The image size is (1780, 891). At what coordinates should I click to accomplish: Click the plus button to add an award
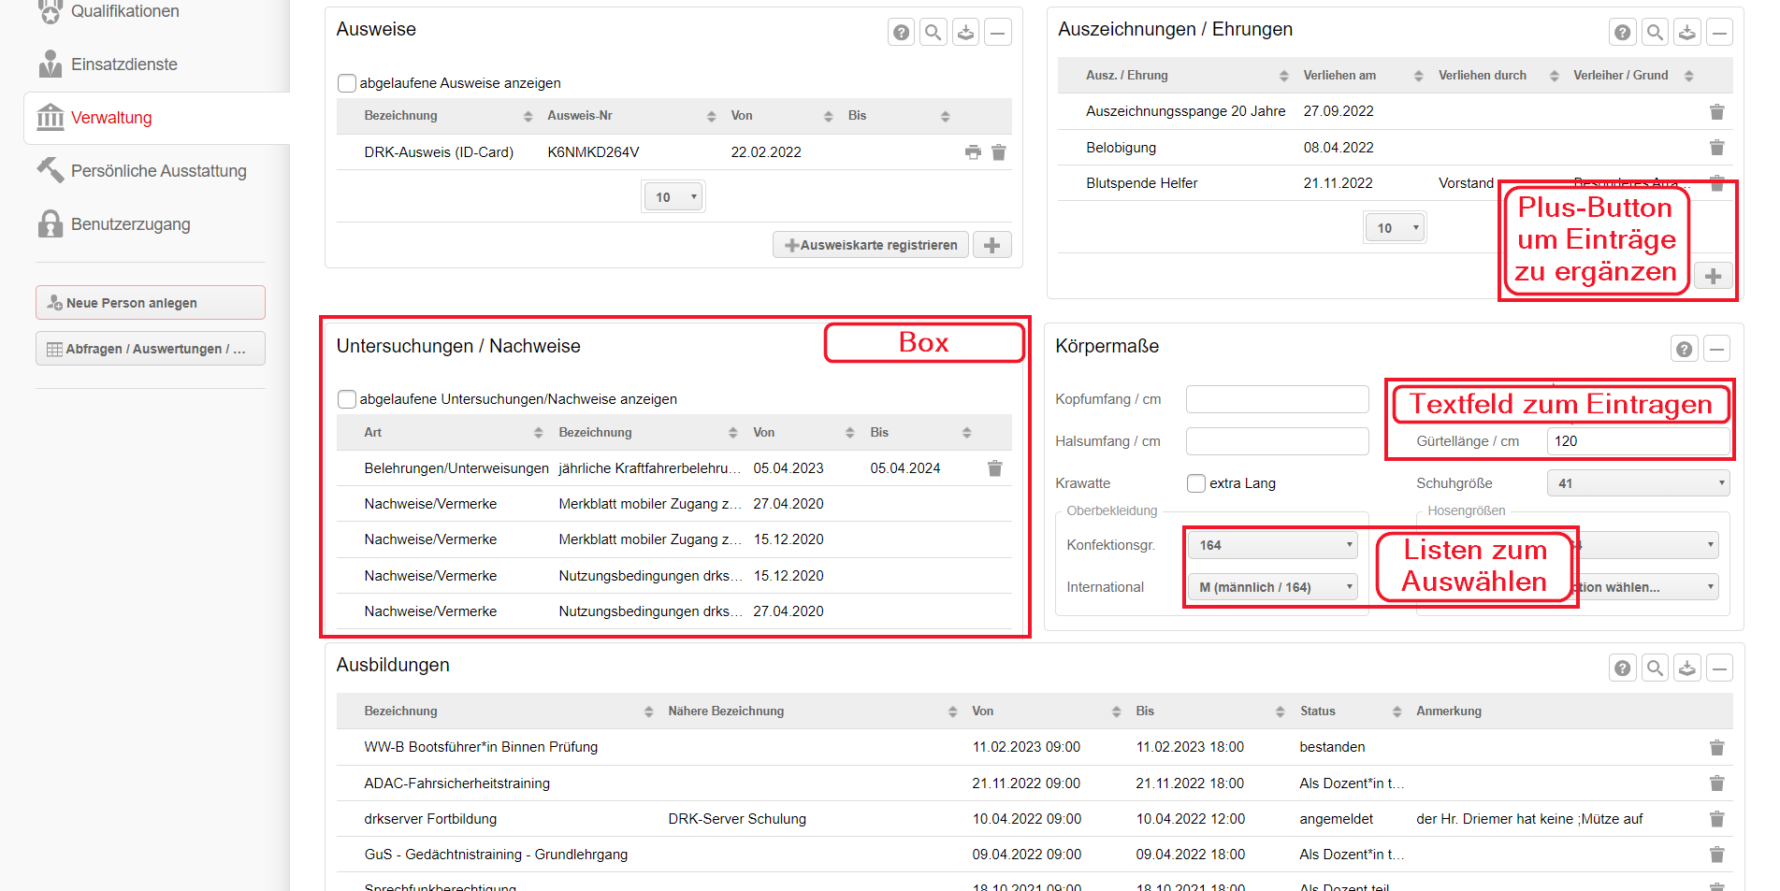coord(1714,275)
